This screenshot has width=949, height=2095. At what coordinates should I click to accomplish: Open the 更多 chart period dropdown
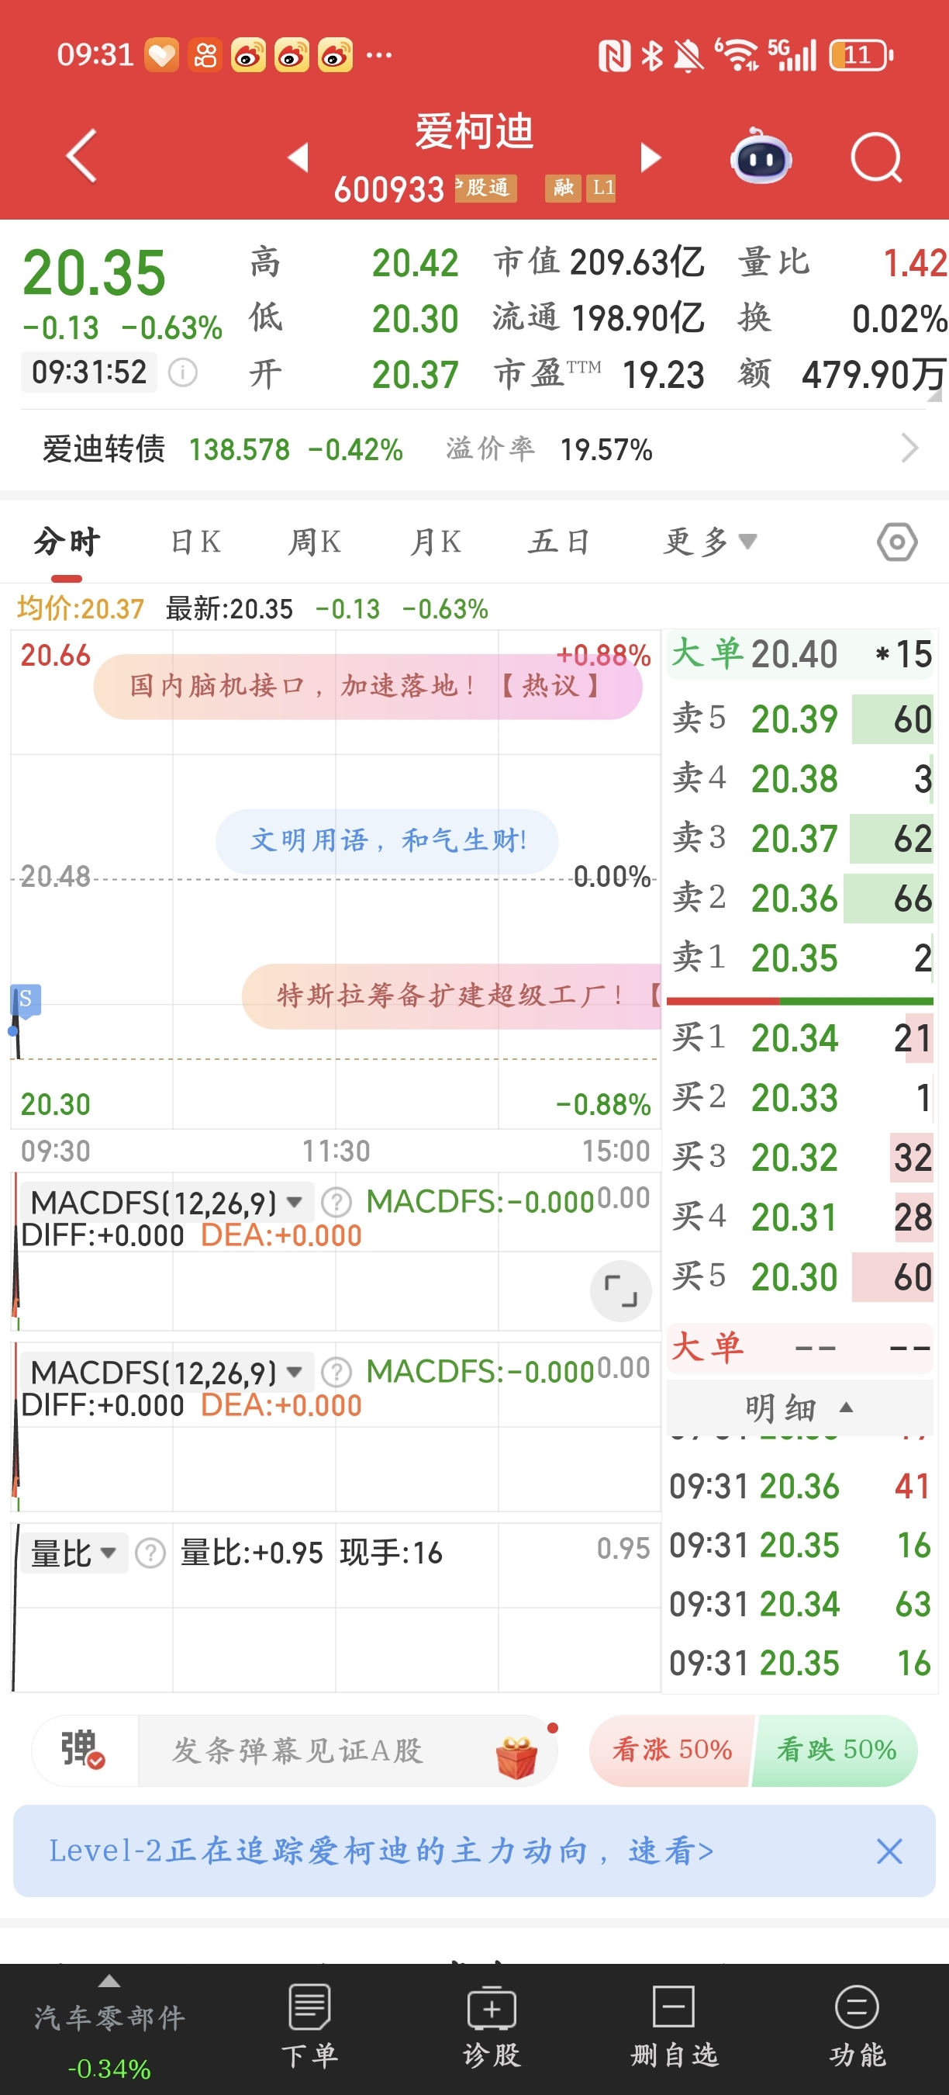tap(709, 542)
